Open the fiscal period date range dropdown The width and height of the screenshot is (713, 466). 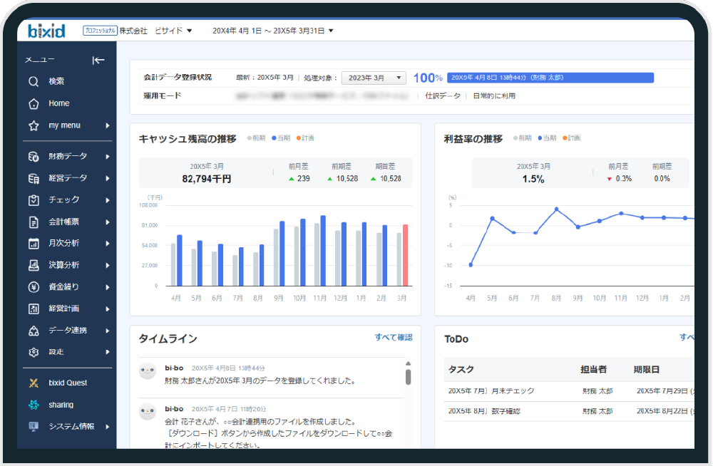coord(273,31)
